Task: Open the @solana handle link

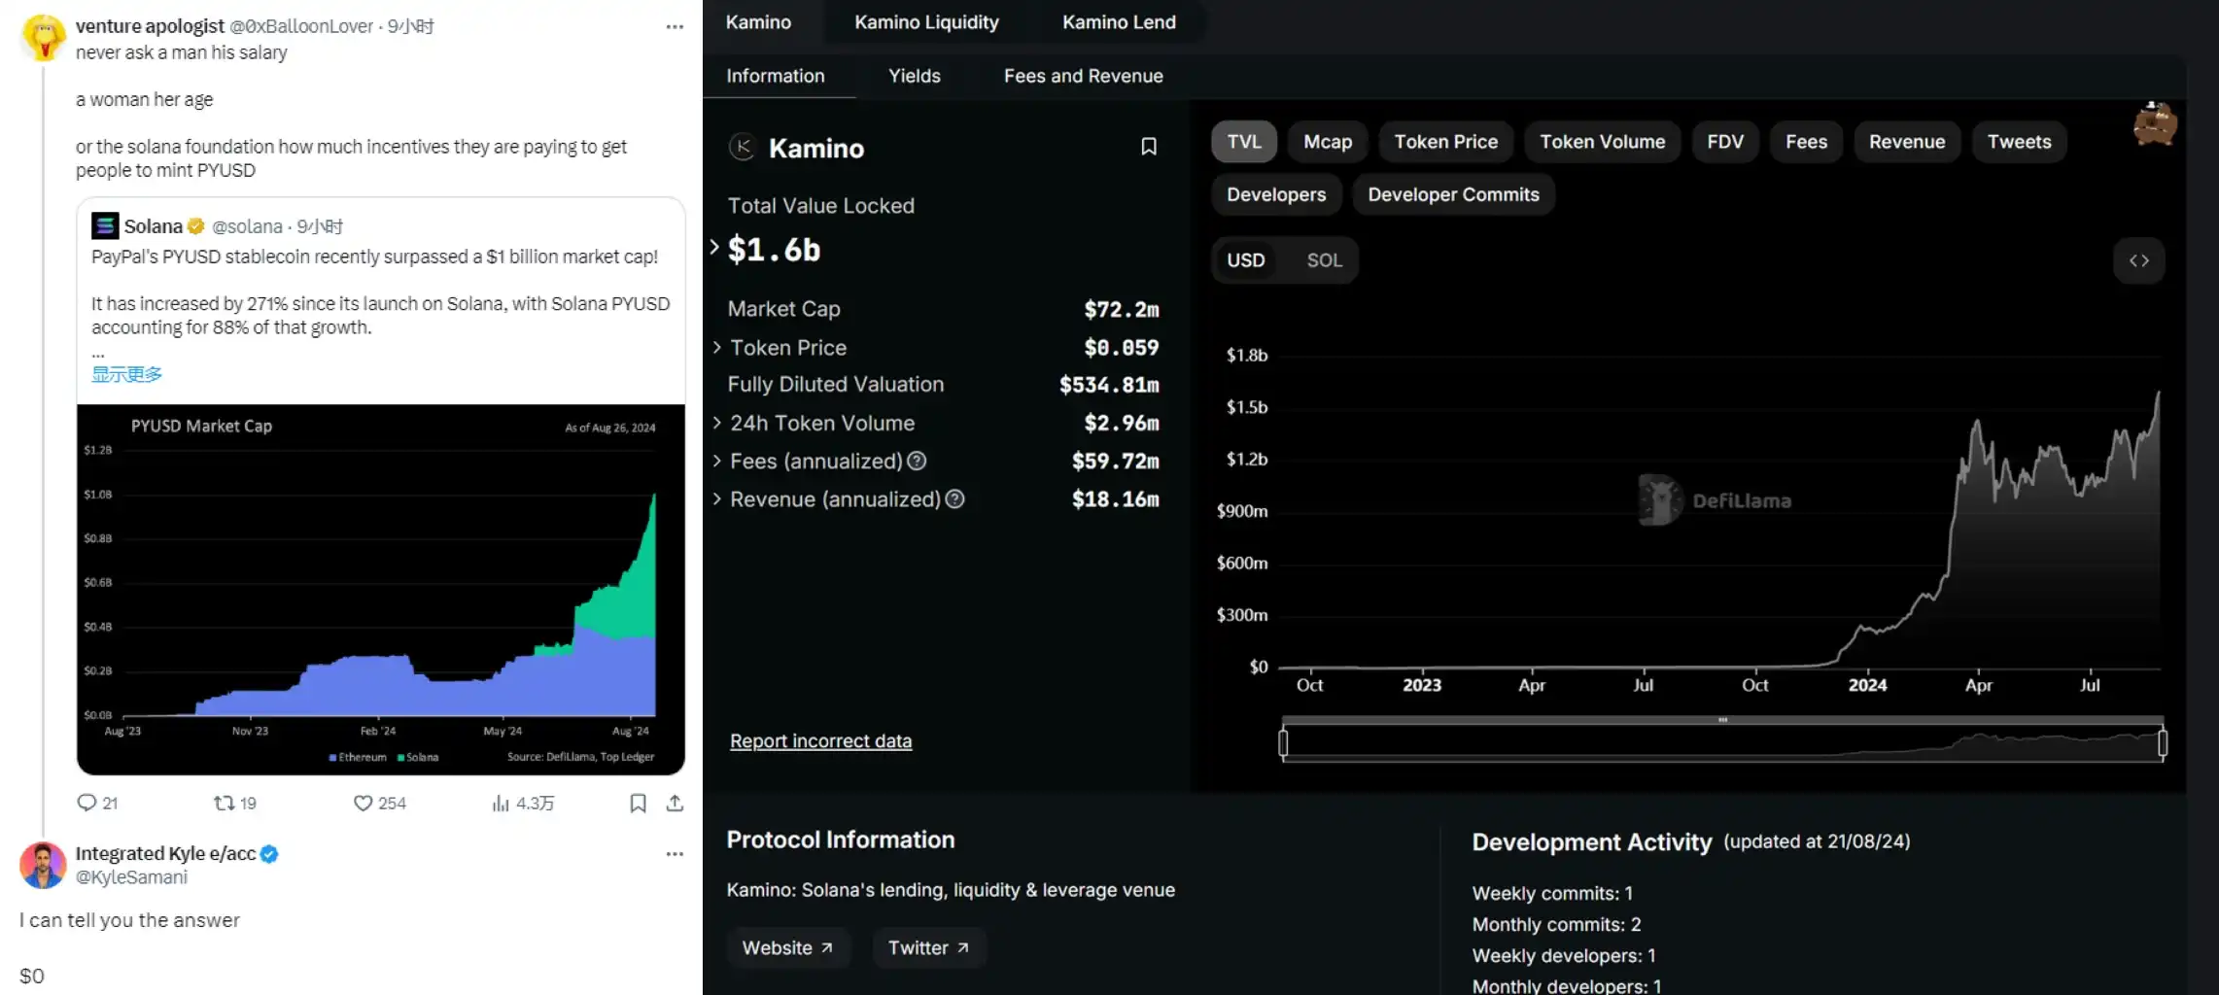Action: [247, 226]
